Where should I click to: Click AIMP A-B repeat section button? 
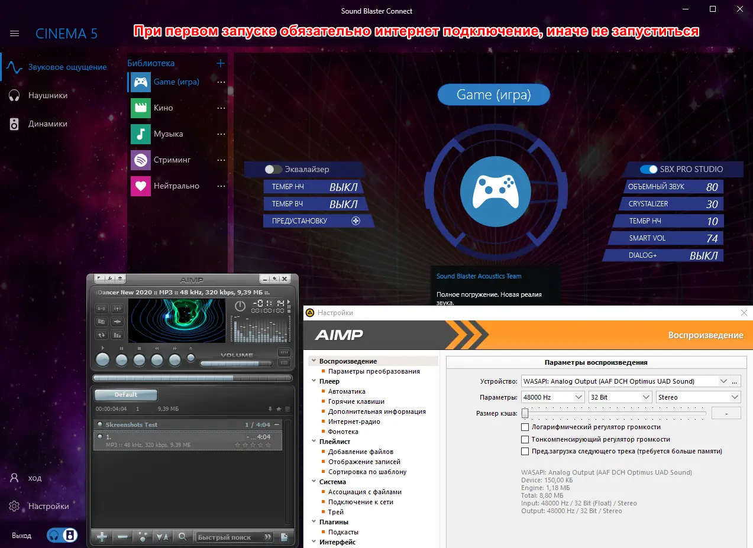click(101, 309)
